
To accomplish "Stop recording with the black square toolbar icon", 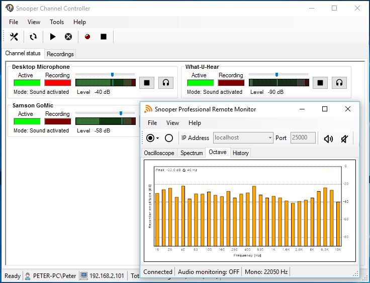I will tap(104, 37).
